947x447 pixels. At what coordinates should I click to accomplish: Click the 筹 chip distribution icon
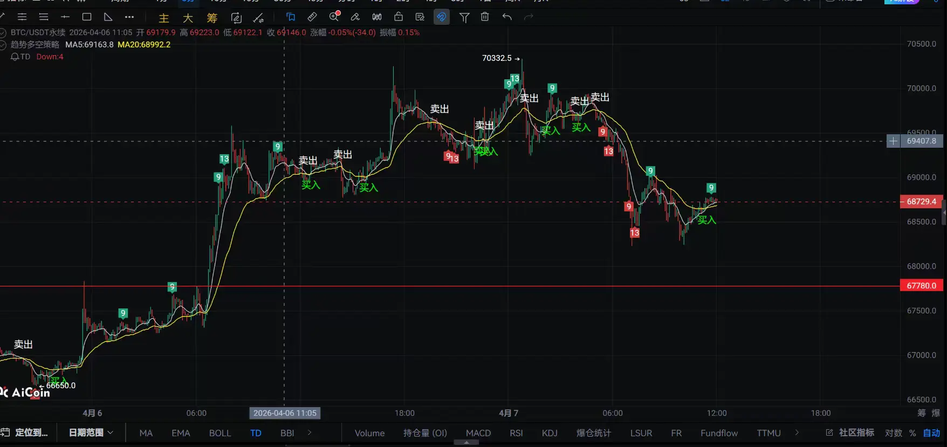click(212, 18)
